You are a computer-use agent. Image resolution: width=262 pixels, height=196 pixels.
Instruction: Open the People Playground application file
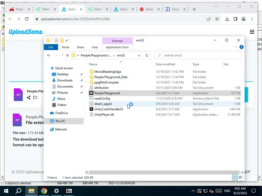(107, 93)
